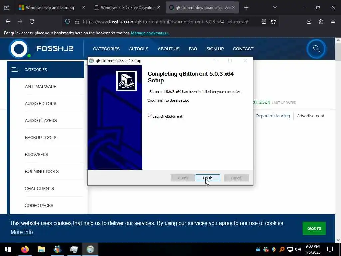Open Firefox from the taskbar
Viewport: 341px width, 256px height.
pos(25,249)
